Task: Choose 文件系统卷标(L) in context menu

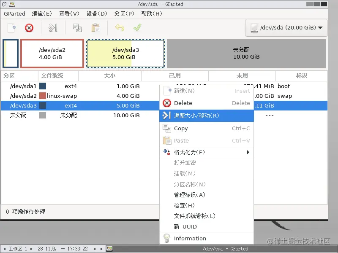Action: [207, 216]
